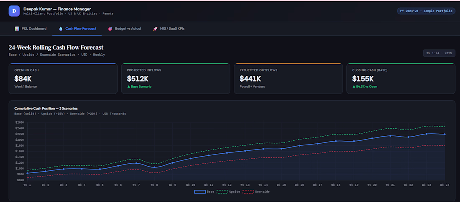Click the 'Wk 5' x-axis label
Screen dimensions: 460x202
point(100,185)
